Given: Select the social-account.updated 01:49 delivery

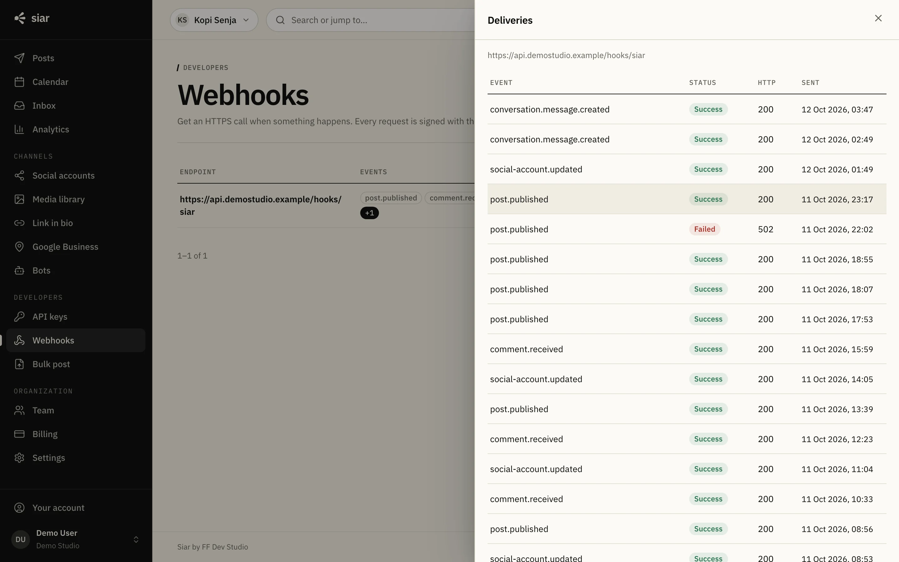Looking at the screenshot, I should (686, 169).
